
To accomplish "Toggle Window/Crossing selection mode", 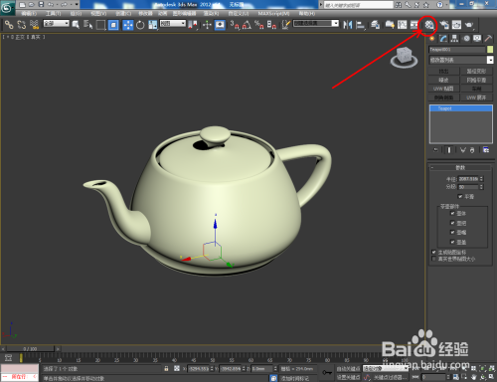I will click(x=113, y=25).
